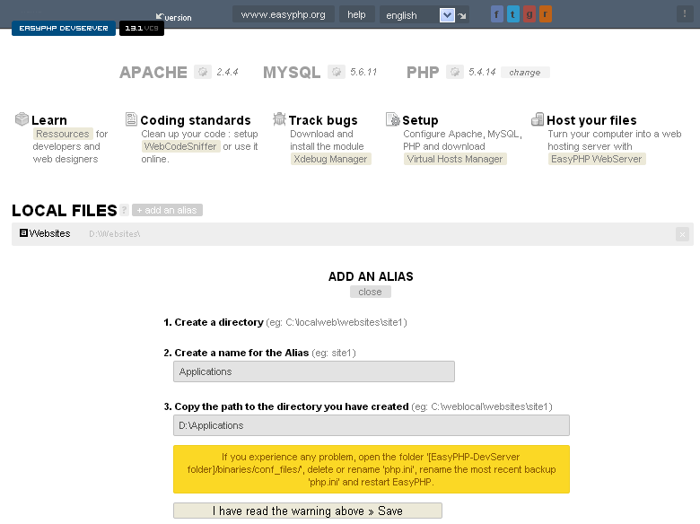Click the Host your files heading
700x524 pixels.
point(591,120)
